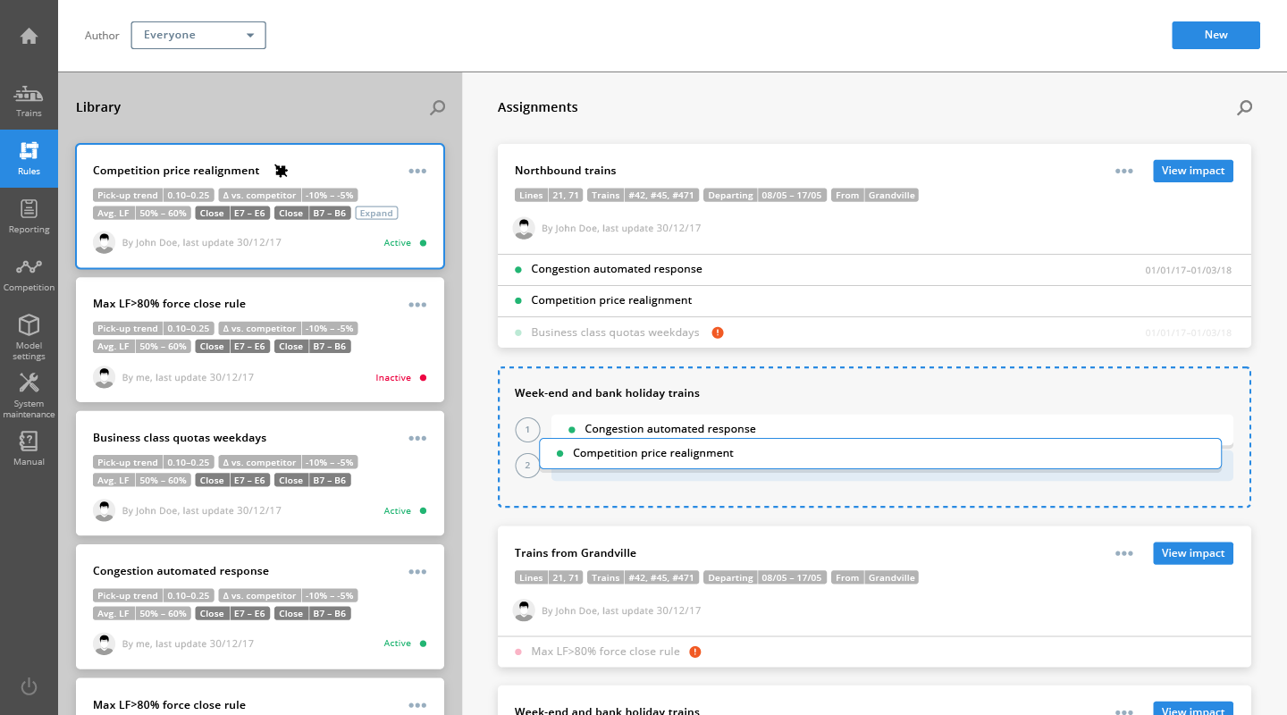View impact for Northbound trains

click(1192, 171)
